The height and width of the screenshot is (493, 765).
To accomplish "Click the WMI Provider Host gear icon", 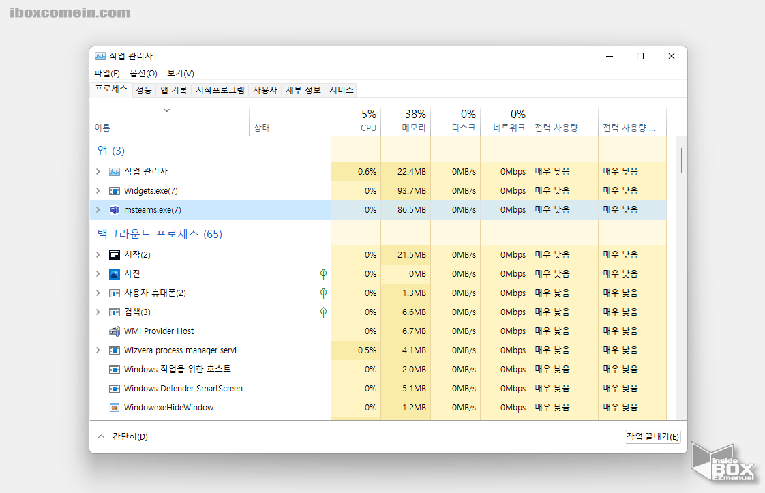I will coord(114,331).
